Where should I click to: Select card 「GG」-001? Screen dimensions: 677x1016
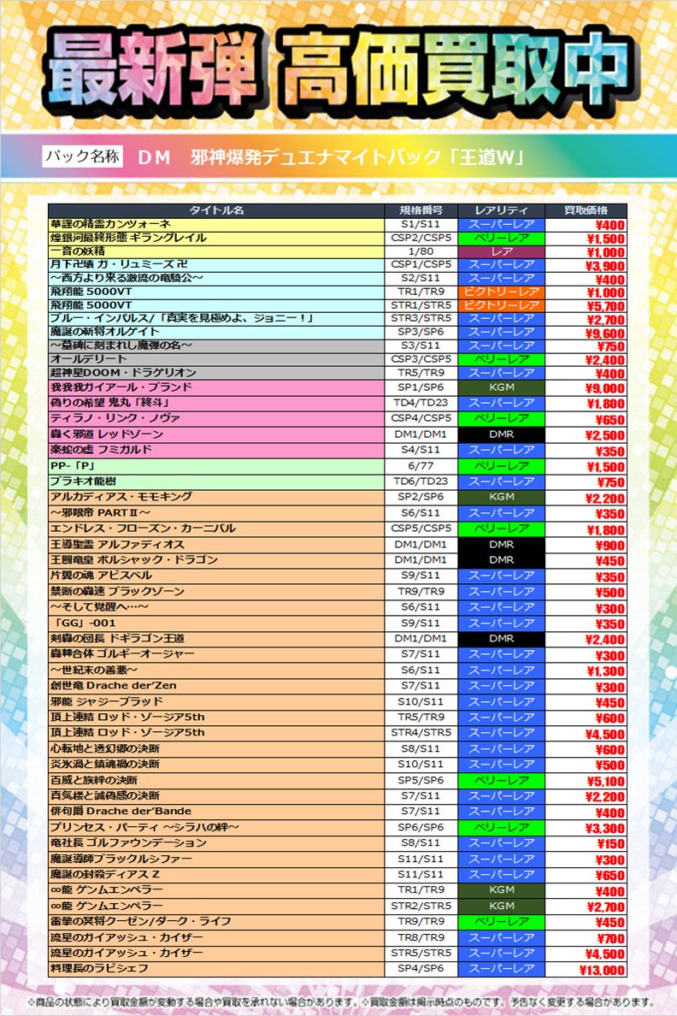pyautogui.click(x=83, y=623)
